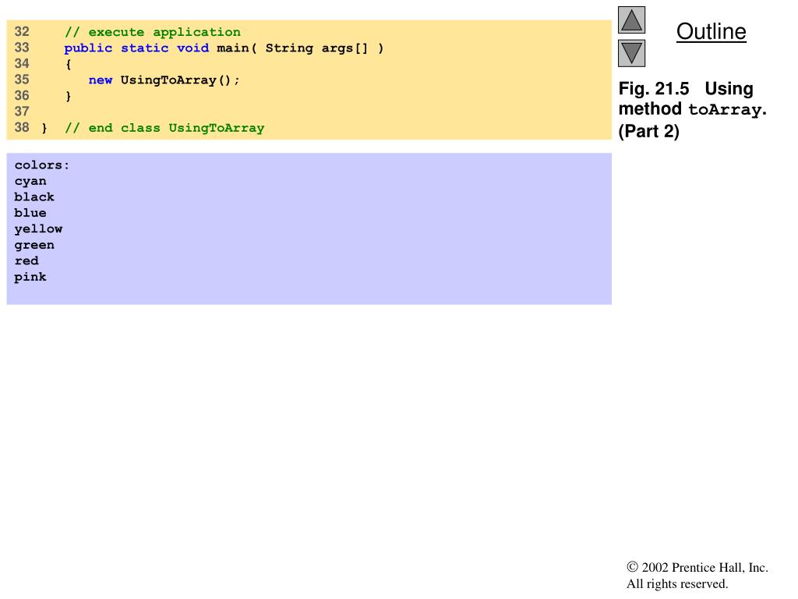The width and height of the screenshot is (798, 599).
Task: Click the closing brace on line 36
Action: click(x=68, y=96)
